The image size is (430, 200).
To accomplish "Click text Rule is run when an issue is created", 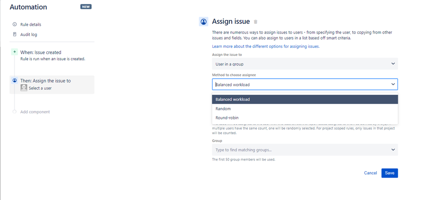I will (53, 59).
